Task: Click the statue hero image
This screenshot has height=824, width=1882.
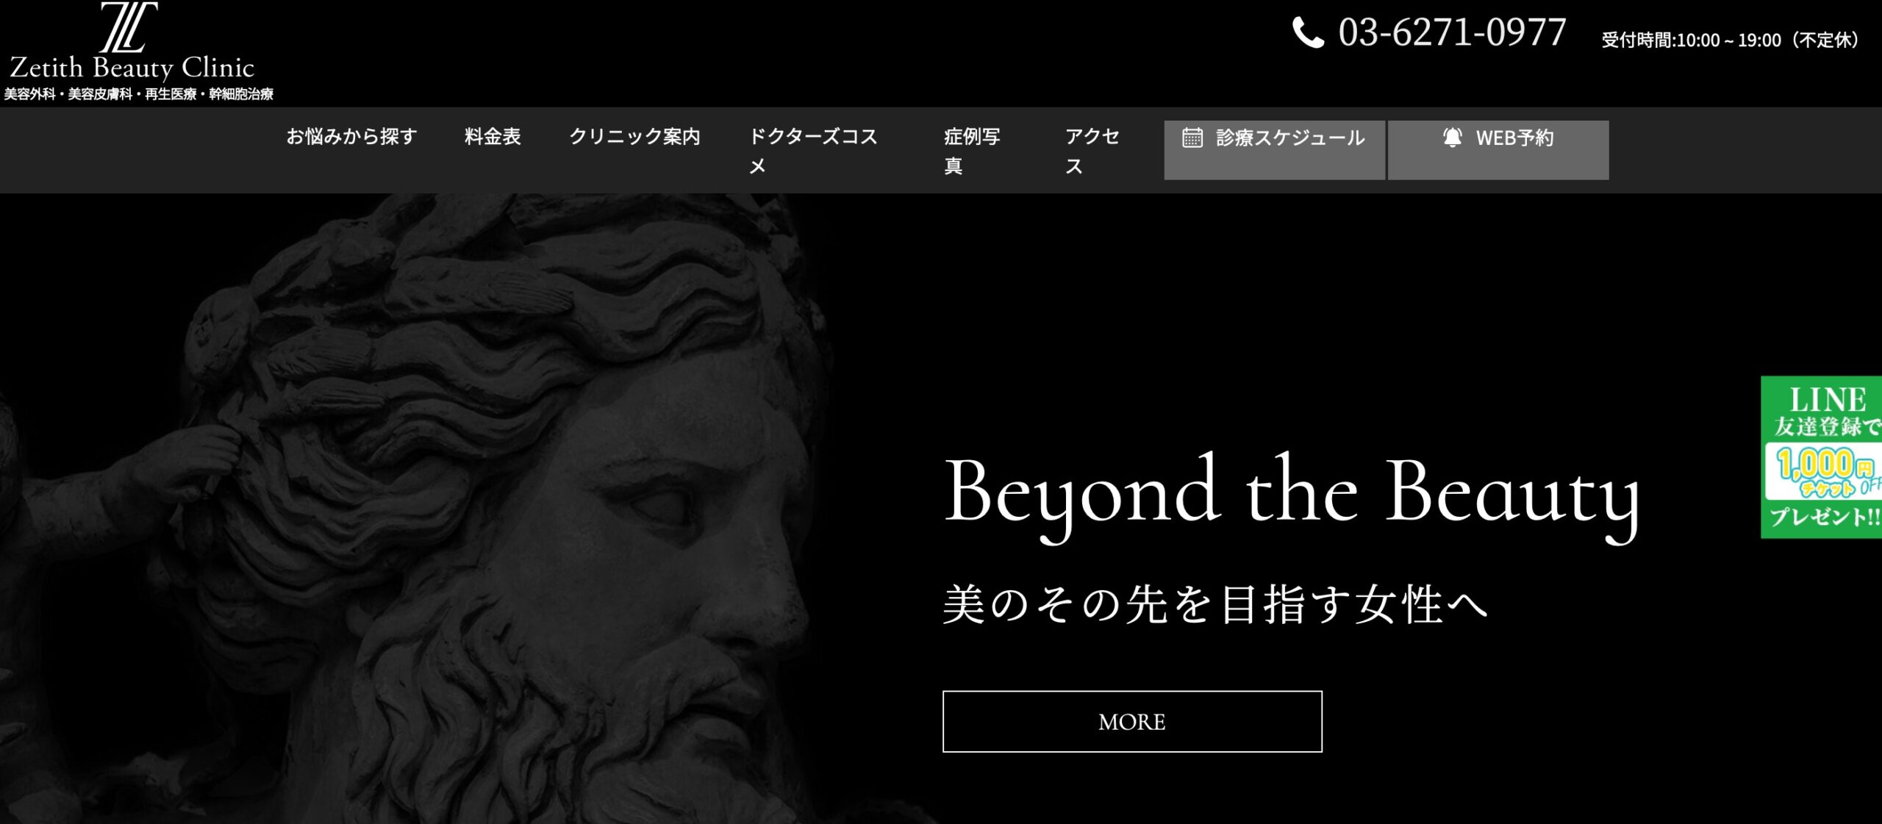Action: click(x=470, y=509)
